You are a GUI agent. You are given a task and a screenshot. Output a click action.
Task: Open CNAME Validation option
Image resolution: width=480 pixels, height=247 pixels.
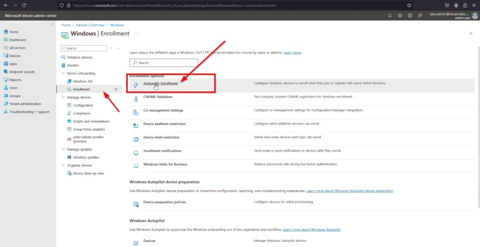[x=158, y=97]
